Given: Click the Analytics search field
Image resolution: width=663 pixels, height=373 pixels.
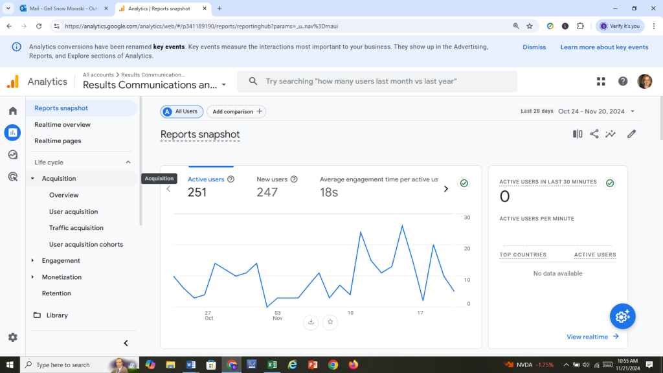Looking at the screenshot, I should point(377,81).
